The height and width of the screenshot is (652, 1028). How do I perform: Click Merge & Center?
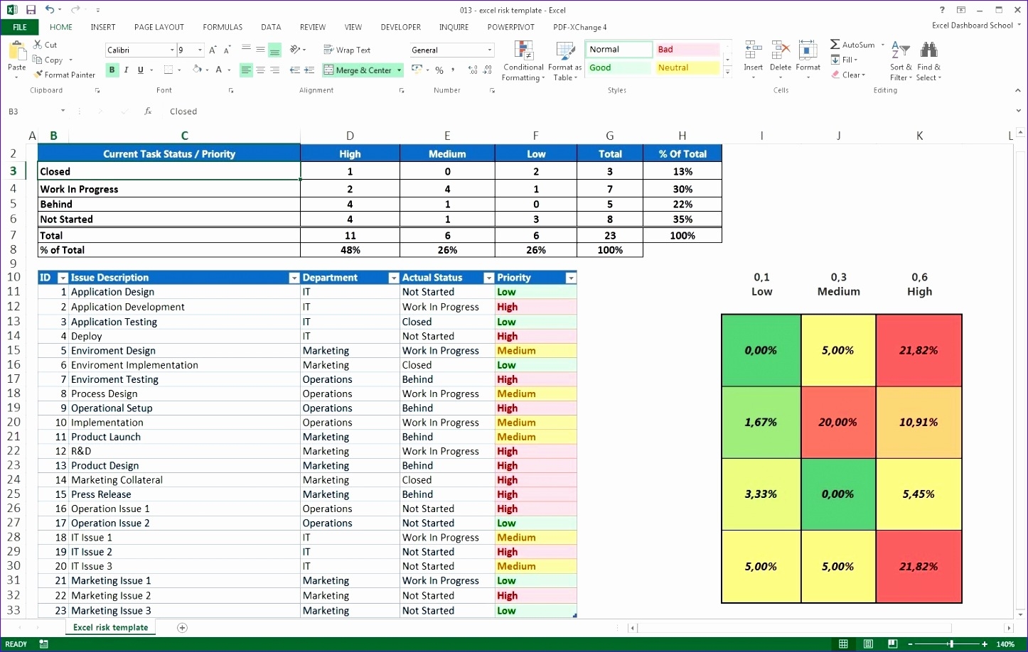[359, 70]
